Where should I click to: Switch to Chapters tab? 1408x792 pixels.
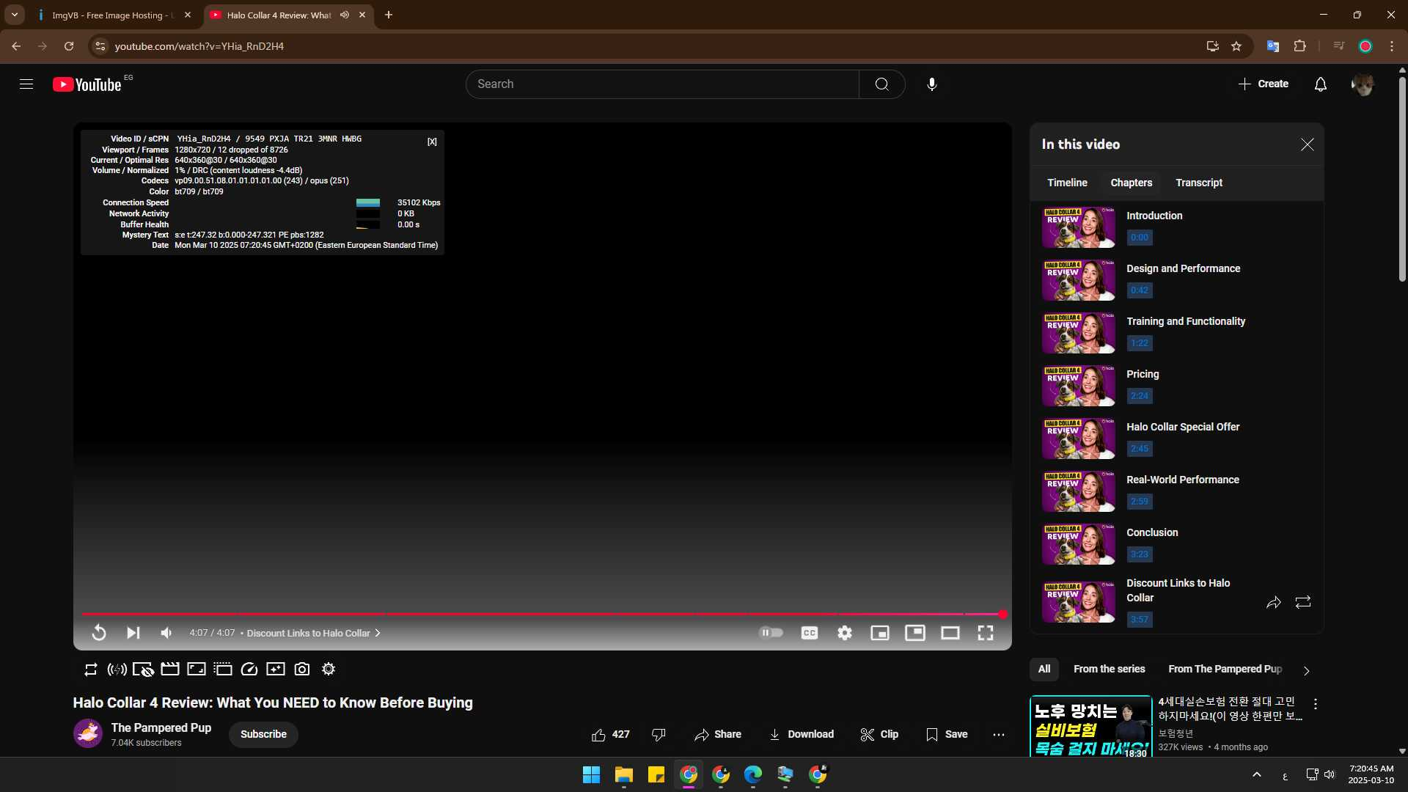1131,183
